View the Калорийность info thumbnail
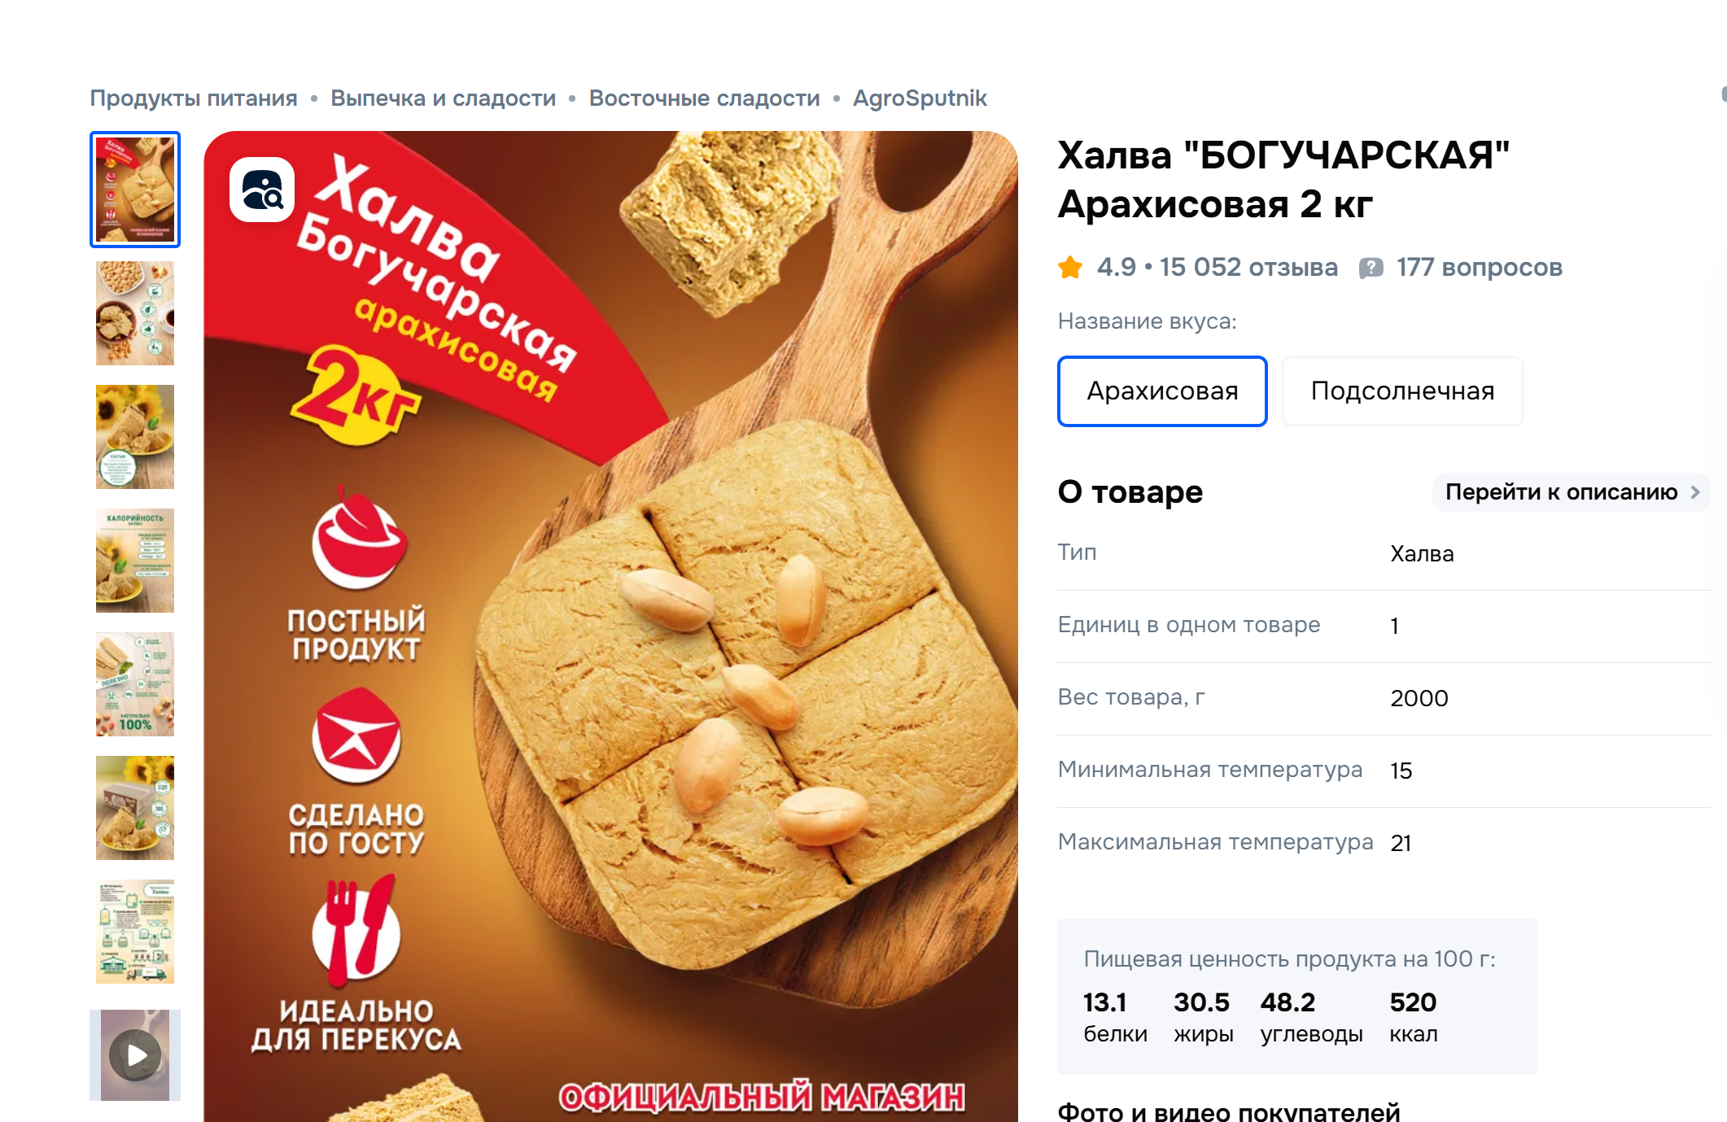Screen dimensions: 1727x1122 (x=135, y=561)
